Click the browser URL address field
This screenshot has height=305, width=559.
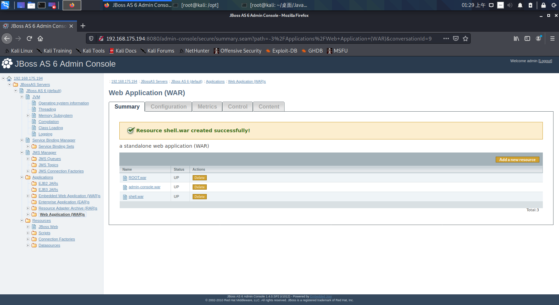pyautogui.click(x=268, y=38)
